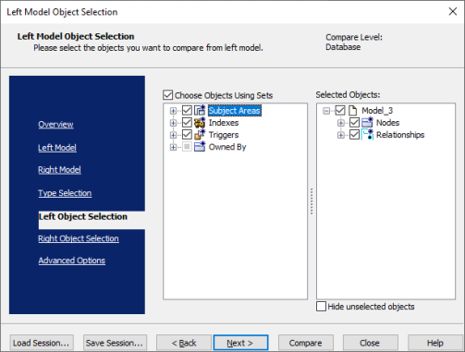Open the Advanced Options page
The height and width of the screenshot is (352, 465).
(71, 261)
